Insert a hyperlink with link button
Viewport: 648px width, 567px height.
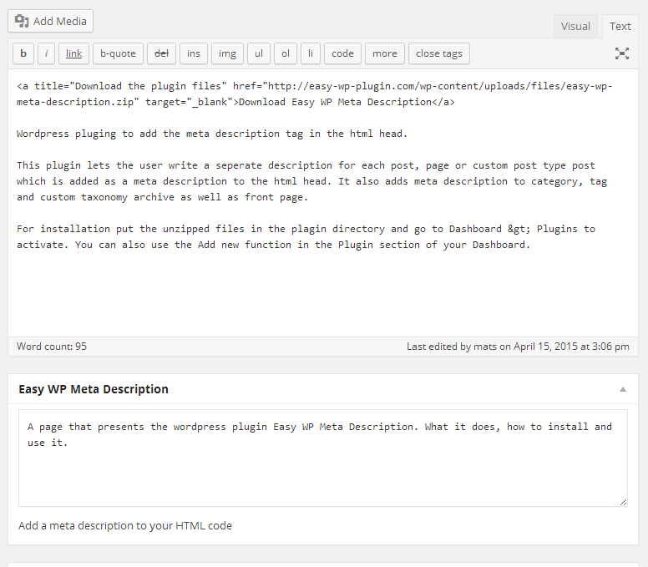pyautogui.click(x=73, y=53)
